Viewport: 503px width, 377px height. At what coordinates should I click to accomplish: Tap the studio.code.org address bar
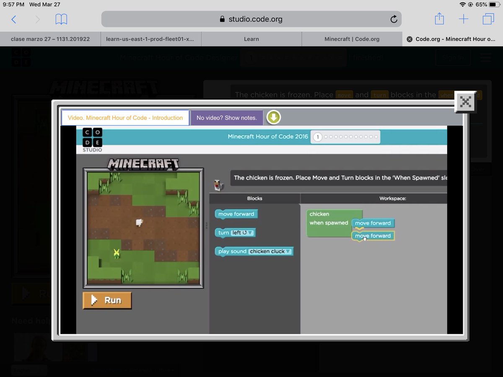(x=251, y=19)
